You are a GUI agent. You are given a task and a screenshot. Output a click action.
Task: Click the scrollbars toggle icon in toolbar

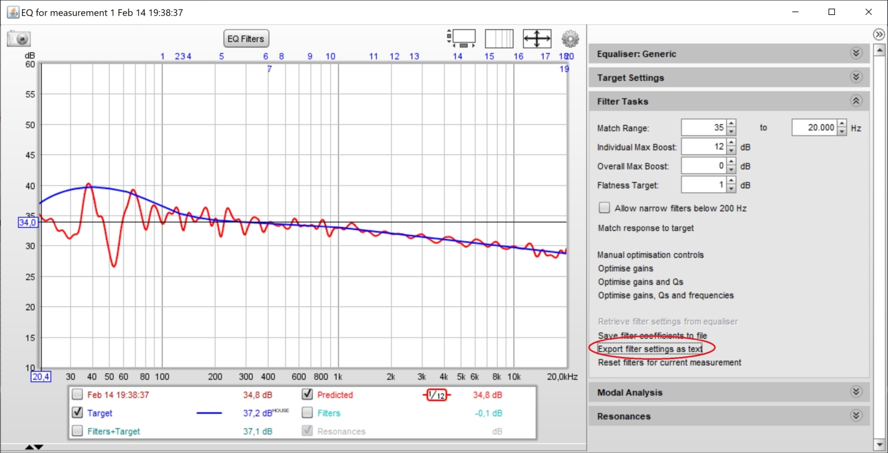point(462,38)
